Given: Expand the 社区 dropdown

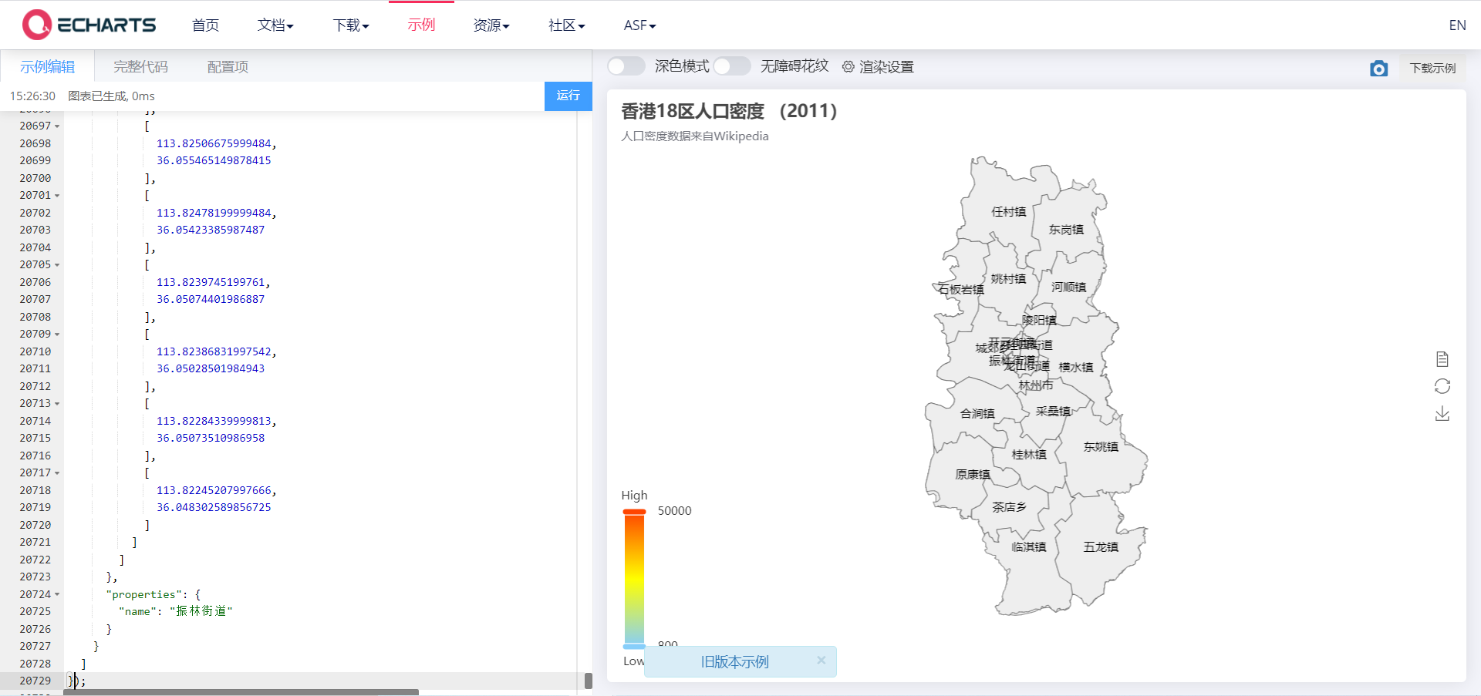Looking at the screenshot, I should click(x=565, y=25).
